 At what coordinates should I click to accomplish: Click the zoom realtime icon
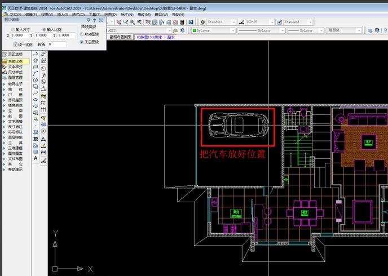(x=126, y=22)
